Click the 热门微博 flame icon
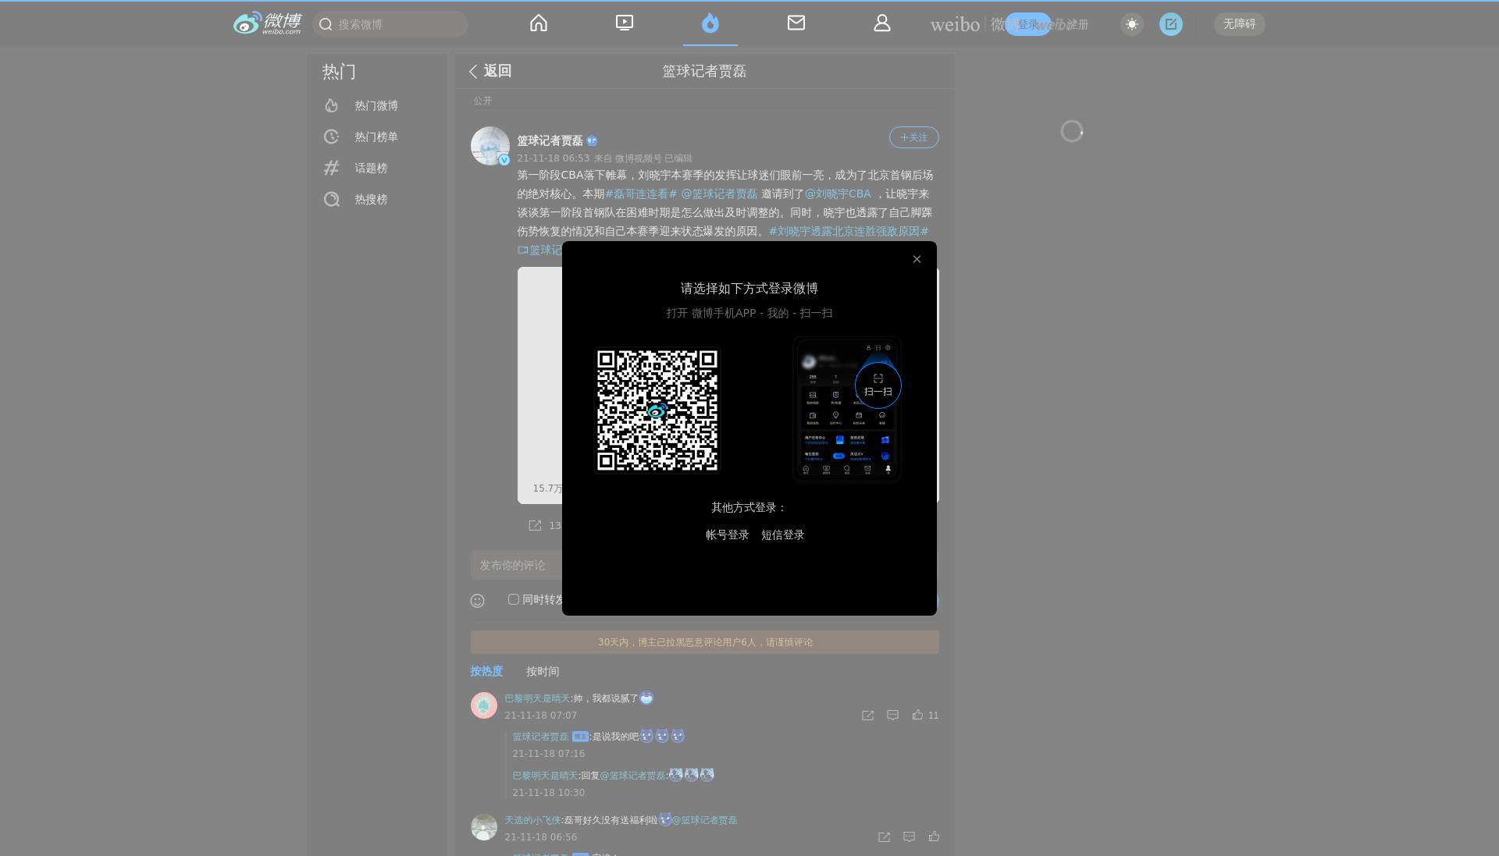The height and width of the screenshot is (856, 1499). coord(332,105)
